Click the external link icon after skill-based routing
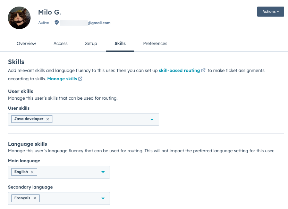 tap(203, 71)
